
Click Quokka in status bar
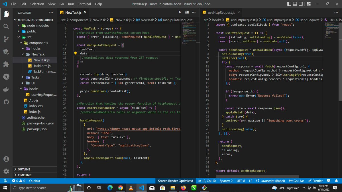pos(34,181)
